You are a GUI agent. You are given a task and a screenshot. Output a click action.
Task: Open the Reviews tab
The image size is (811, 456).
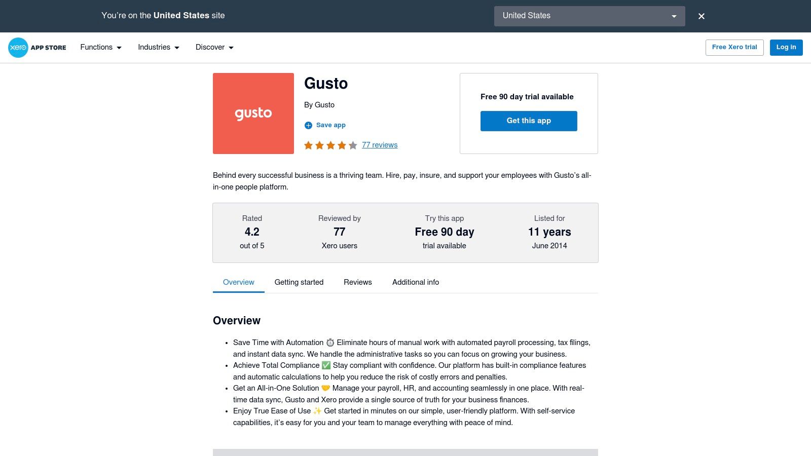358,282
